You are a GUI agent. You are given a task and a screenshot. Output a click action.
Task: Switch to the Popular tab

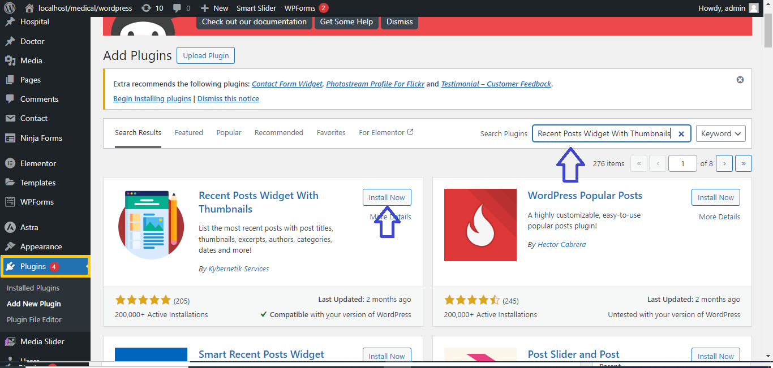229,132
